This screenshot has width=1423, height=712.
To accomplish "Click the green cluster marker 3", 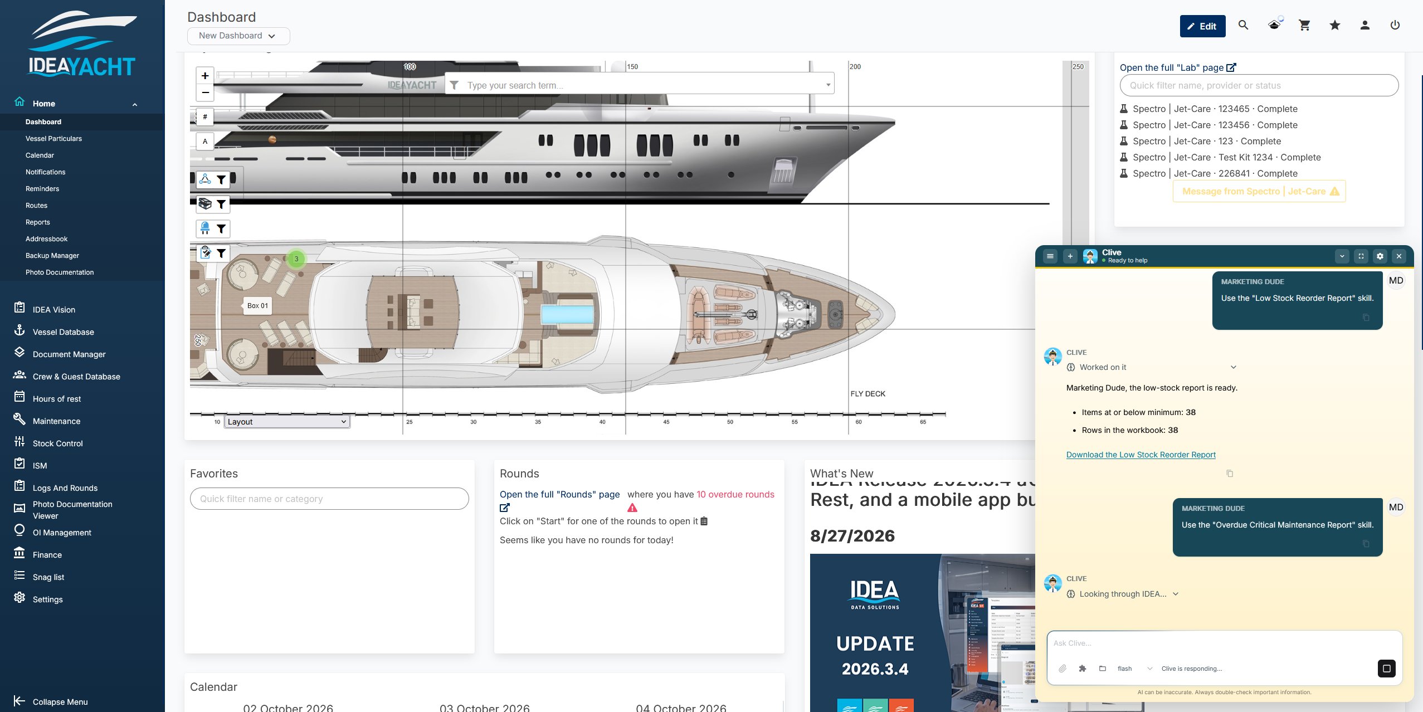I will coord(296,259).
